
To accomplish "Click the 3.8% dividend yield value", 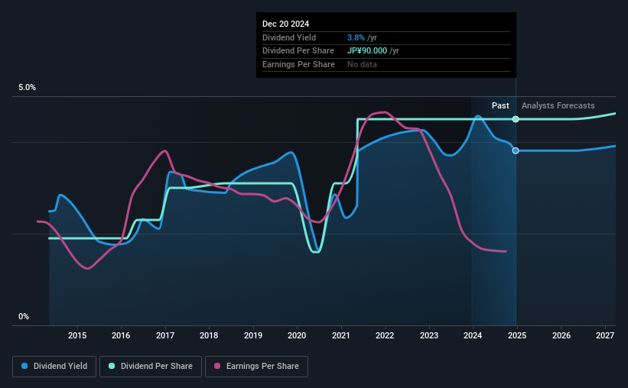I will pos(356,37).
